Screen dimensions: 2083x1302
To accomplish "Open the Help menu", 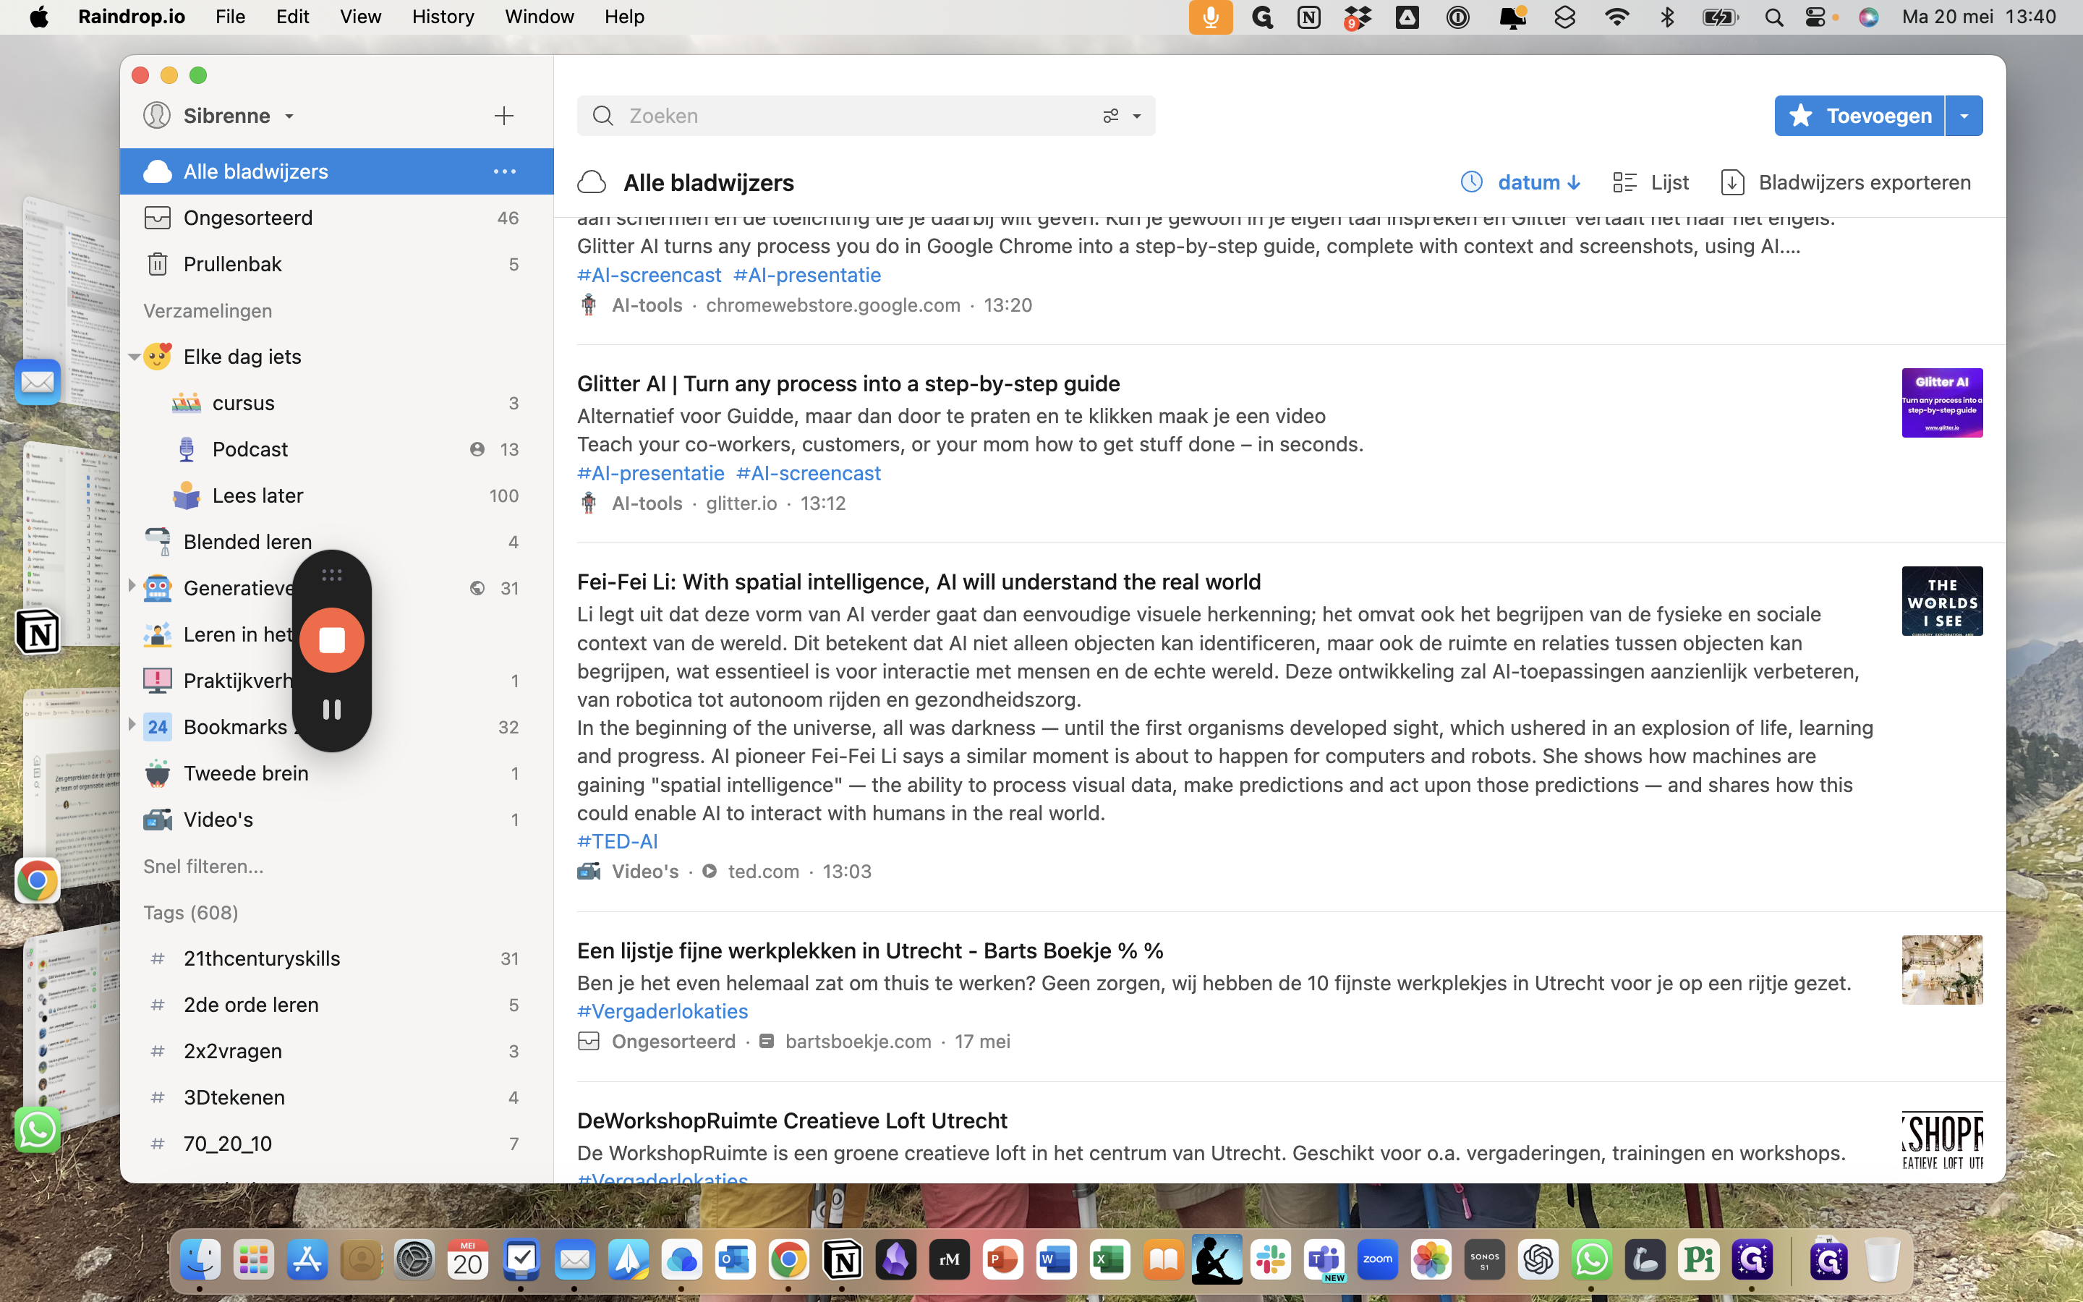I will [x=624, y=17].
